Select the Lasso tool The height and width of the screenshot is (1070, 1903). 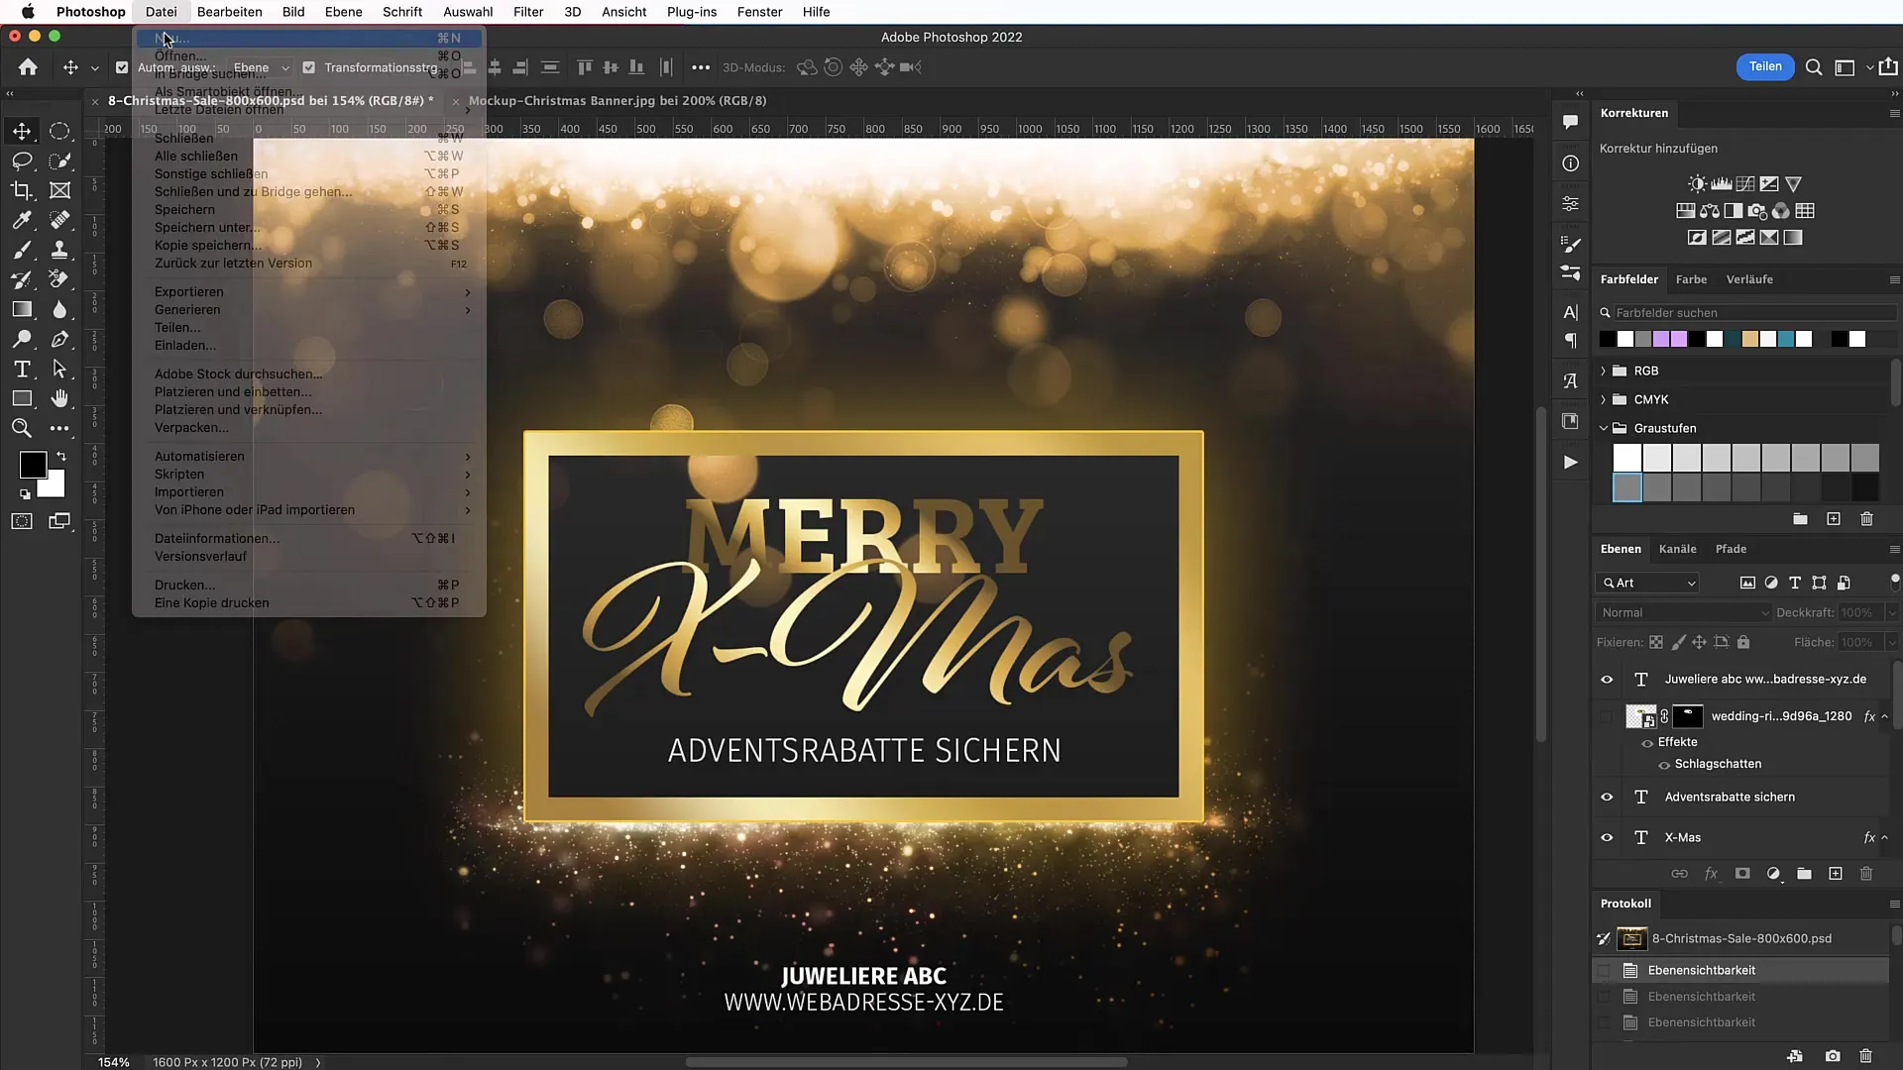click(x=22, y=160)
